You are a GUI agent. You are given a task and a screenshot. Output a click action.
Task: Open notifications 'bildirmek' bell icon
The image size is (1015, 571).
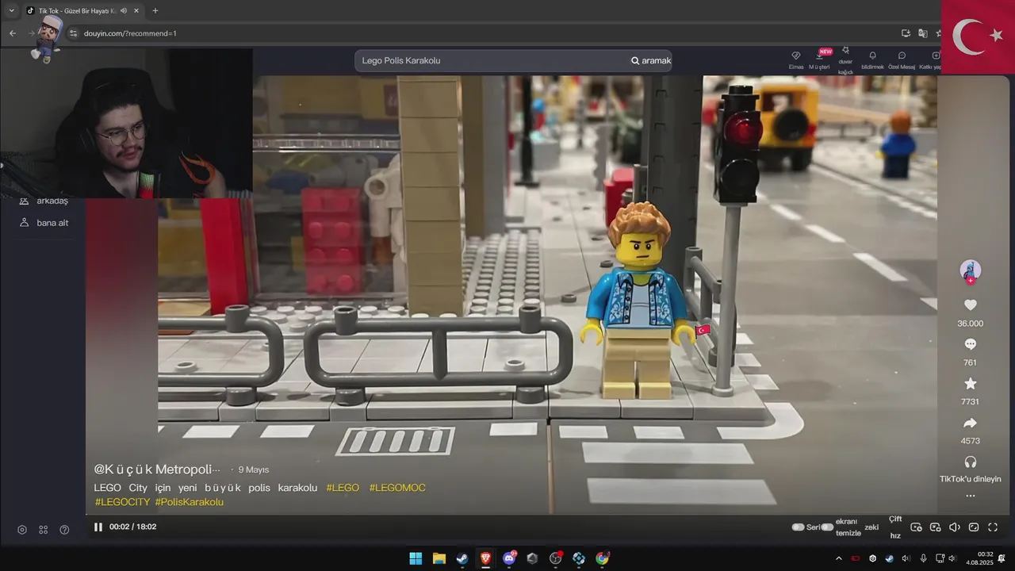(x=872, y=60)
